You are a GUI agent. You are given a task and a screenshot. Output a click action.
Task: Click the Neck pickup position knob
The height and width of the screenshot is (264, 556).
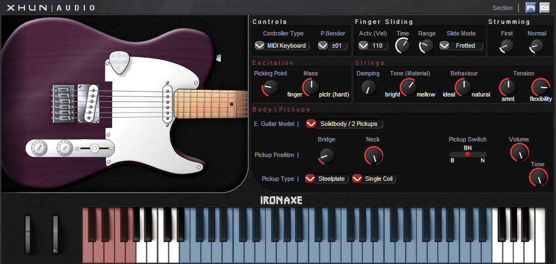click(373, 155)
